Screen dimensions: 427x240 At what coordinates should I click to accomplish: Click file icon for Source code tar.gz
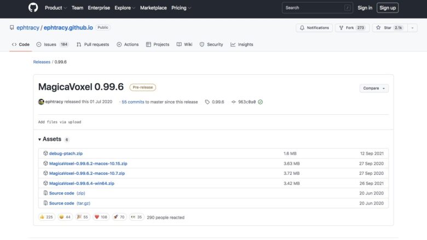[x=45, y=203]
